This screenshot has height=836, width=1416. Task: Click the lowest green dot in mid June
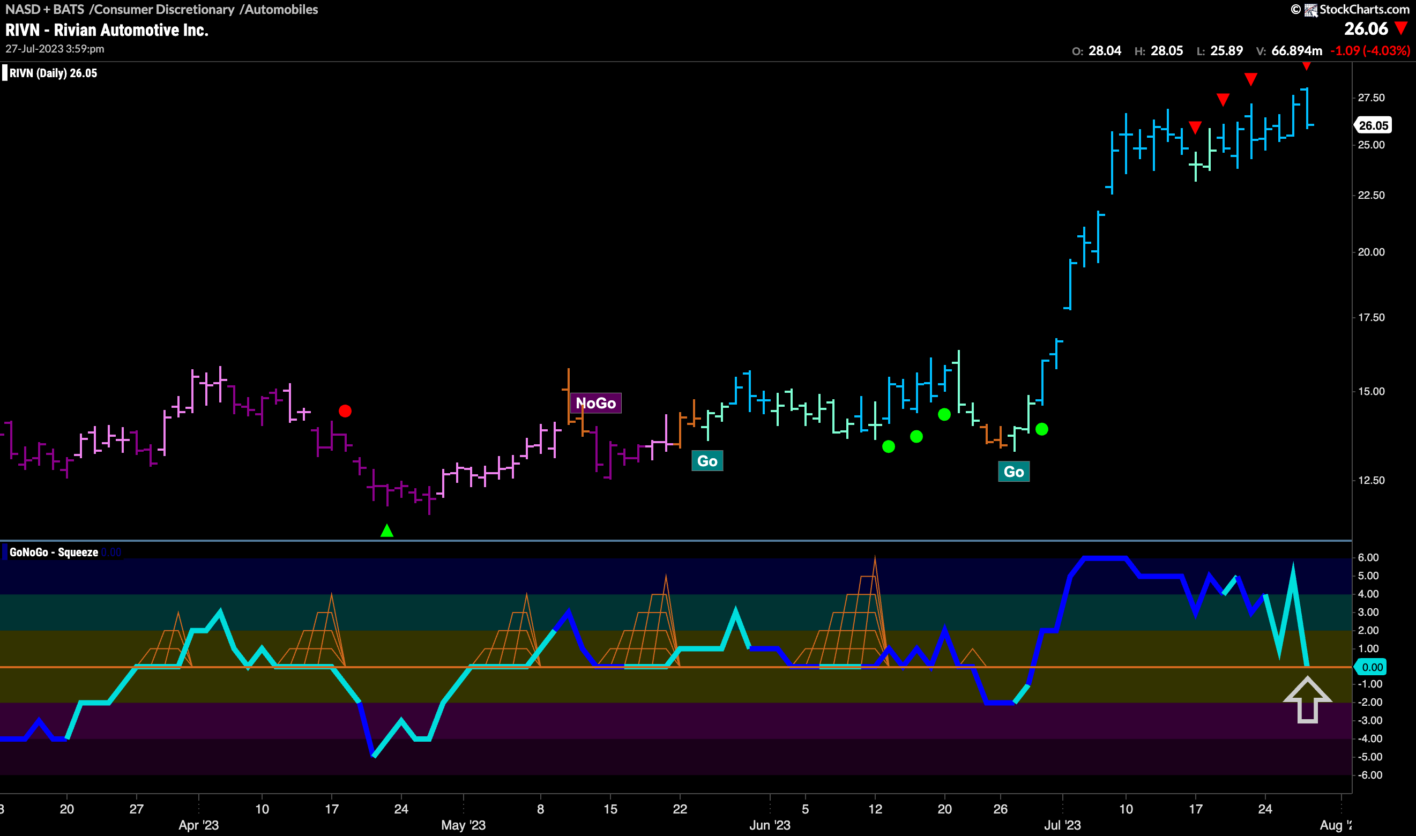(x=889, y=447)
